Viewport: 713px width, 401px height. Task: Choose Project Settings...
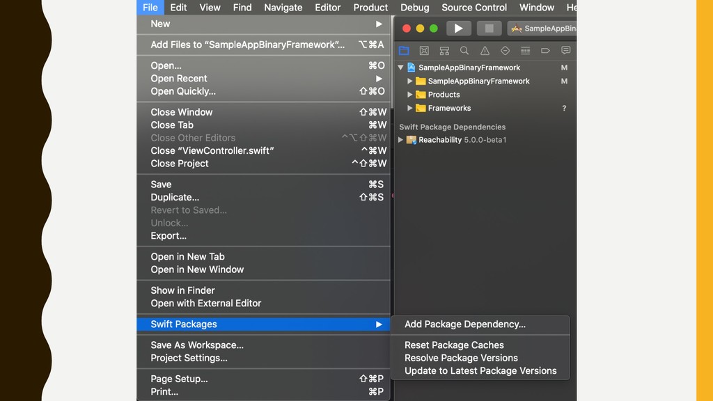click(x=264, y=358)
